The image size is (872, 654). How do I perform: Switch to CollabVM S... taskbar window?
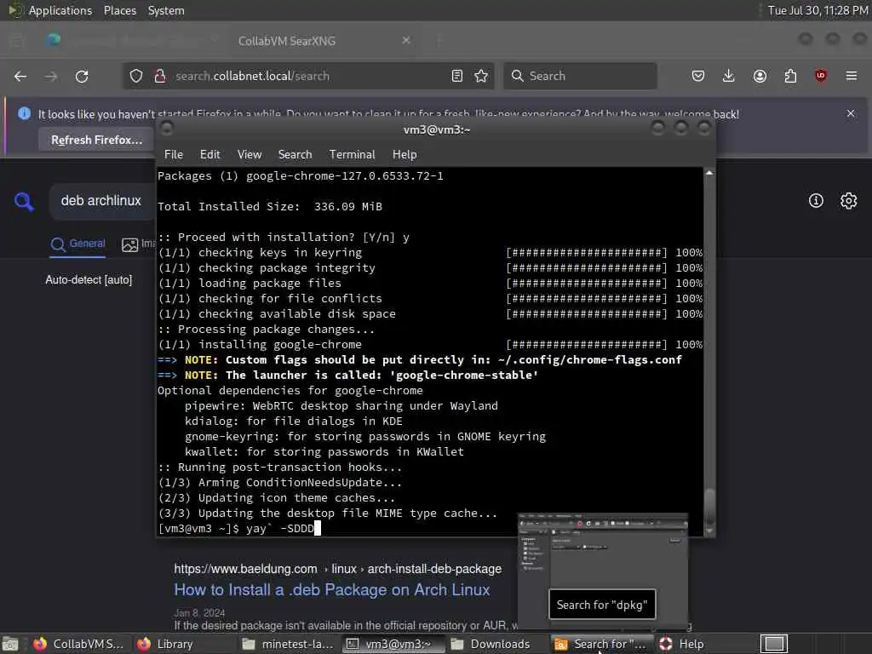[78, 644]
